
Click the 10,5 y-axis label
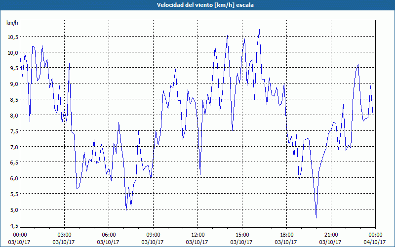point(13,37)
